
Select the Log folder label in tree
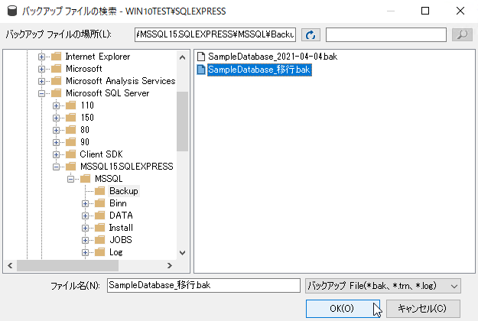[116, 252]
